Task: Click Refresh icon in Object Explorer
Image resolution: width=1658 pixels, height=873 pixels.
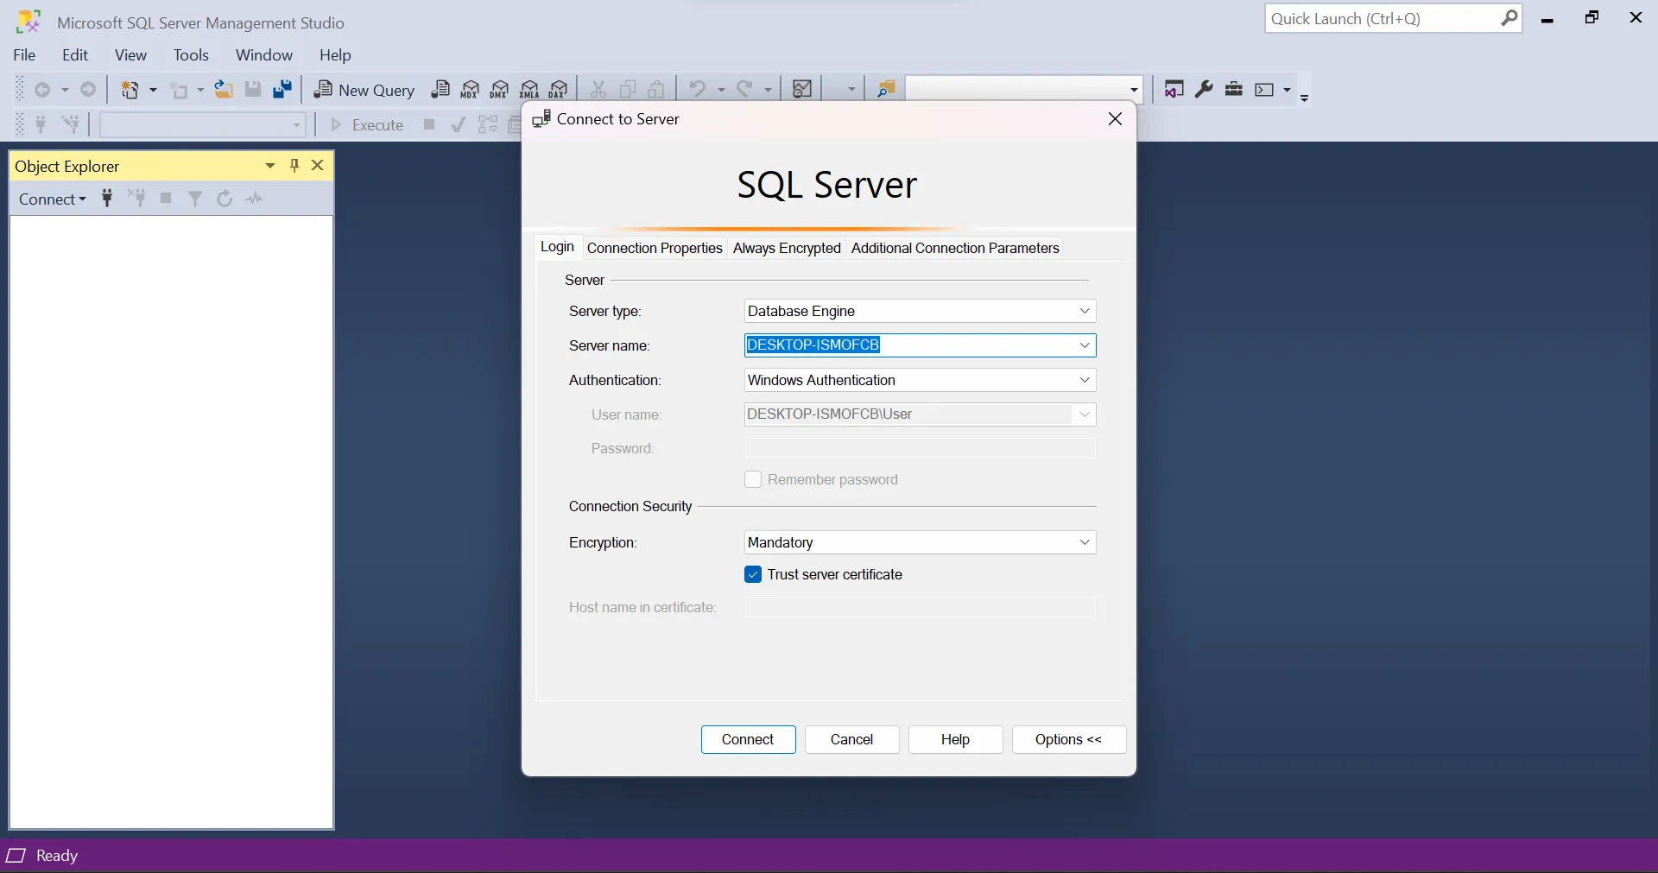Action: pyautogui.click(x=225, y=199)
